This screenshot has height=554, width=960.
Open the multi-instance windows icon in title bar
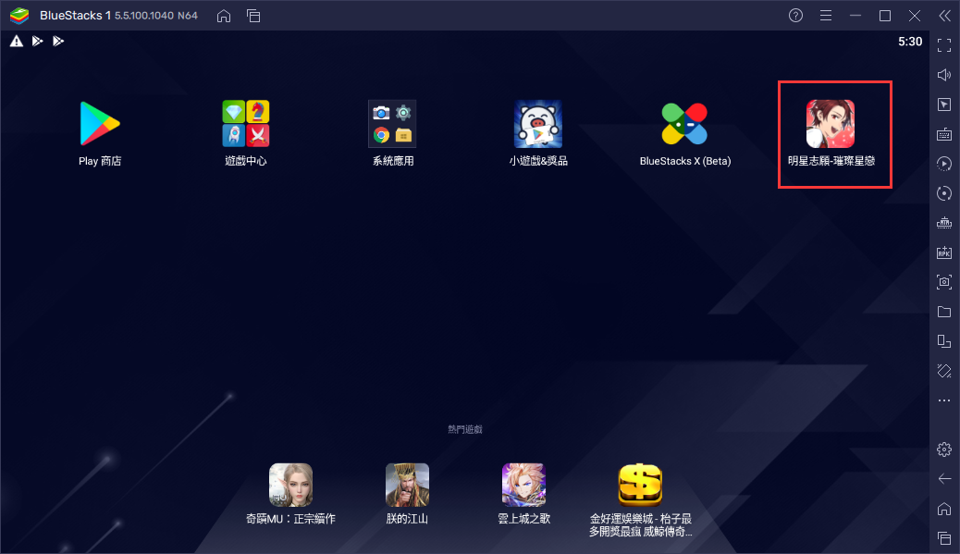tap(253, 16)
